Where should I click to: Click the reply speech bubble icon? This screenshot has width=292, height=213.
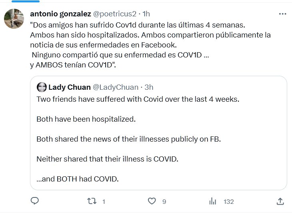35,201
